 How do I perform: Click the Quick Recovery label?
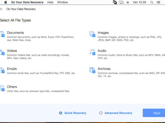[75, 113]
